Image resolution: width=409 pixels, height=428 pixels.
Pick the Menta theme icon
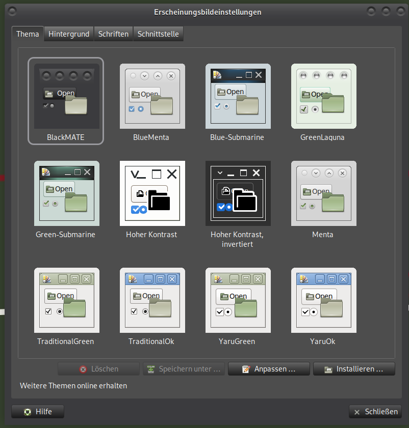(323, 193)
